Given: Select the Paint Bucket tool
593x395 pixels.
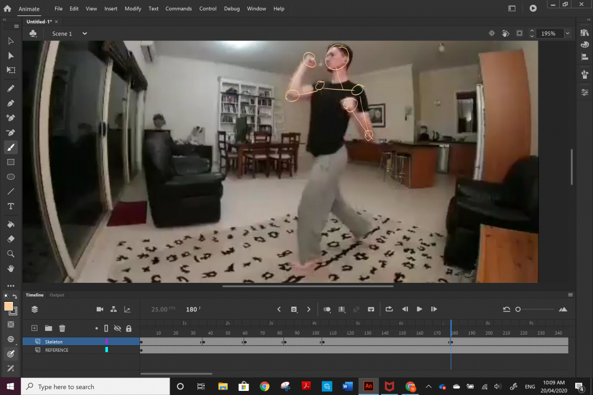Looking at the screenshot, I should [x=11, y=225].
